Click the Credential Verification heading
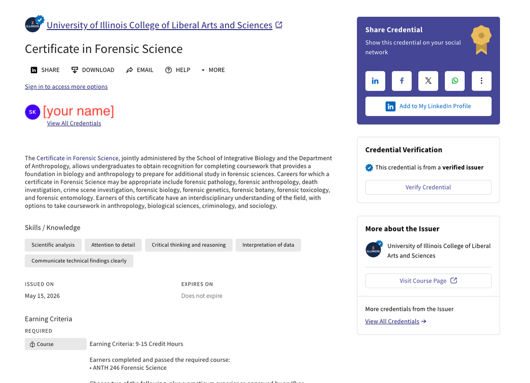Screen dimensions: 530x383 pos(404,150)
